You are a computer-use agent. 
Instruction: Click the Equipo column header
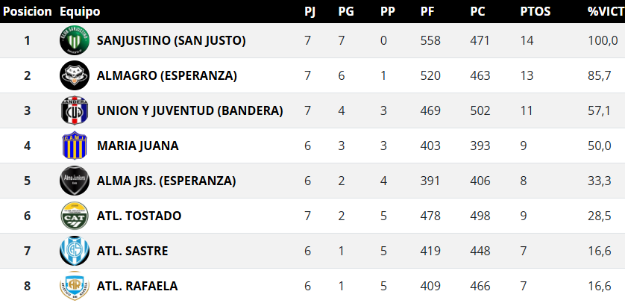(80, 12)
